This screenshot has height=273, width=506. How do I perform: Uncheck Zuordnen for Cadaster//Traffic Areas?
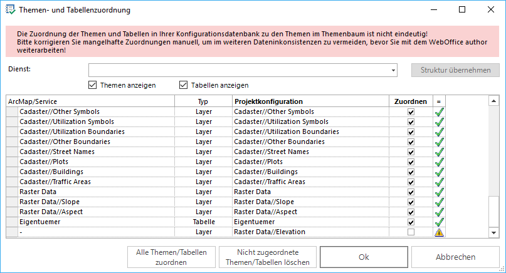pos(411,182)
